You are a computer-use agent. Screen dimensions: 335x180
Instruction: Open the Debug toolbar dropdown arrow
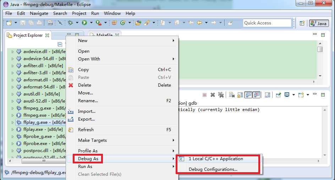coord(77,23)
